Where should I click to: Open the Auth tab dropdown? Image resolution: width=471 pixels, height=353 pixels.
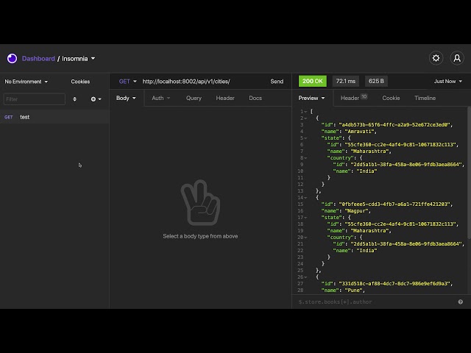(x=160, y=98)
